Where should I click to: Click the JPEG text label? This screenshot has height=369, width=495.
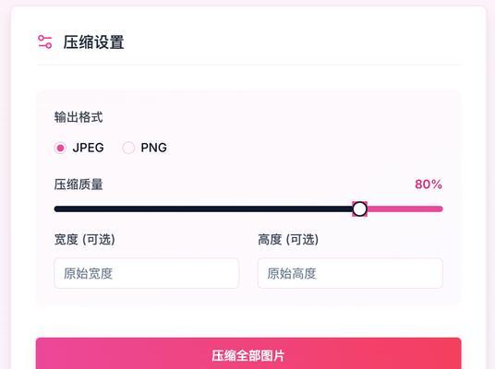[88, 148]
